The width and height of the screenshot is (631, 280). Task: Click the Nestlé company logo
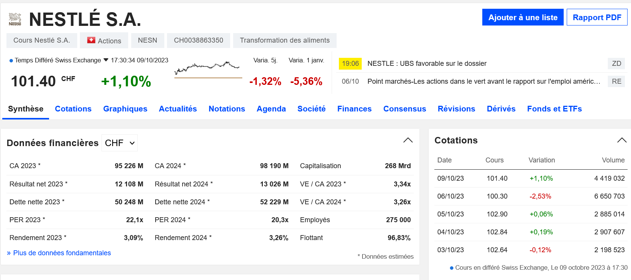pyautogui.click(x=15, y=19)
